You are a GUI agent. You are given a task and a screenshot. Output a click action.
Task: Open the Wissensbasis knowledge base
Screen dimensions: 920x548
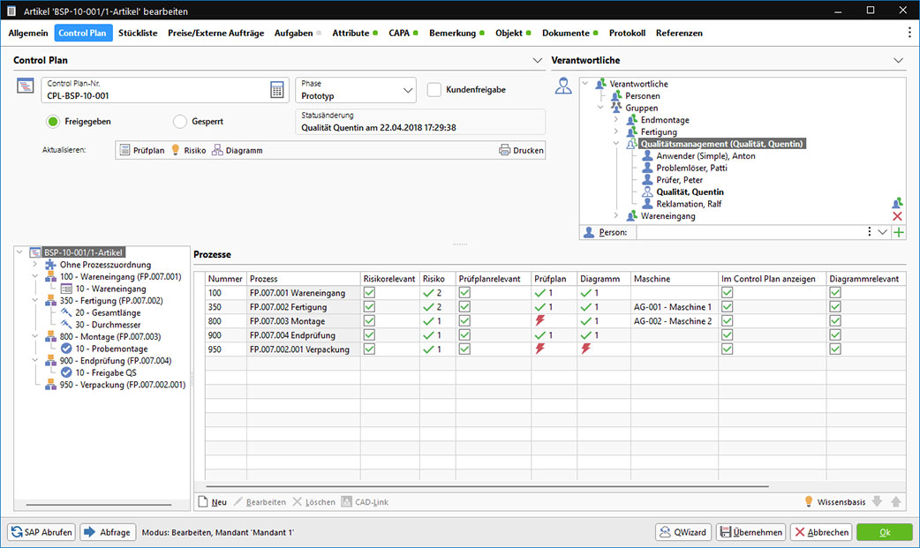pyautogui.click(x=807, y=501)
